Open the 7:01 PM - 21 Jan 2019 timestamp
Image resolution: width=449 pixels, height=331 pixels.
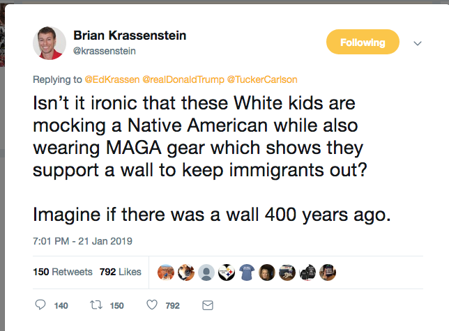point(83,241)
